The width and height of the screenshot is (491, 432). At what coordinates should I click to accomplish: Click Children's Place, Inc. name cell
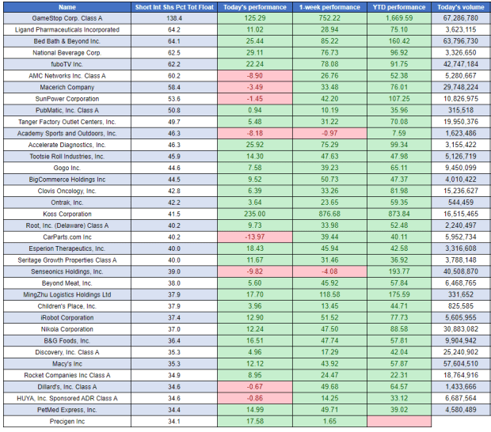click(67, 306)
